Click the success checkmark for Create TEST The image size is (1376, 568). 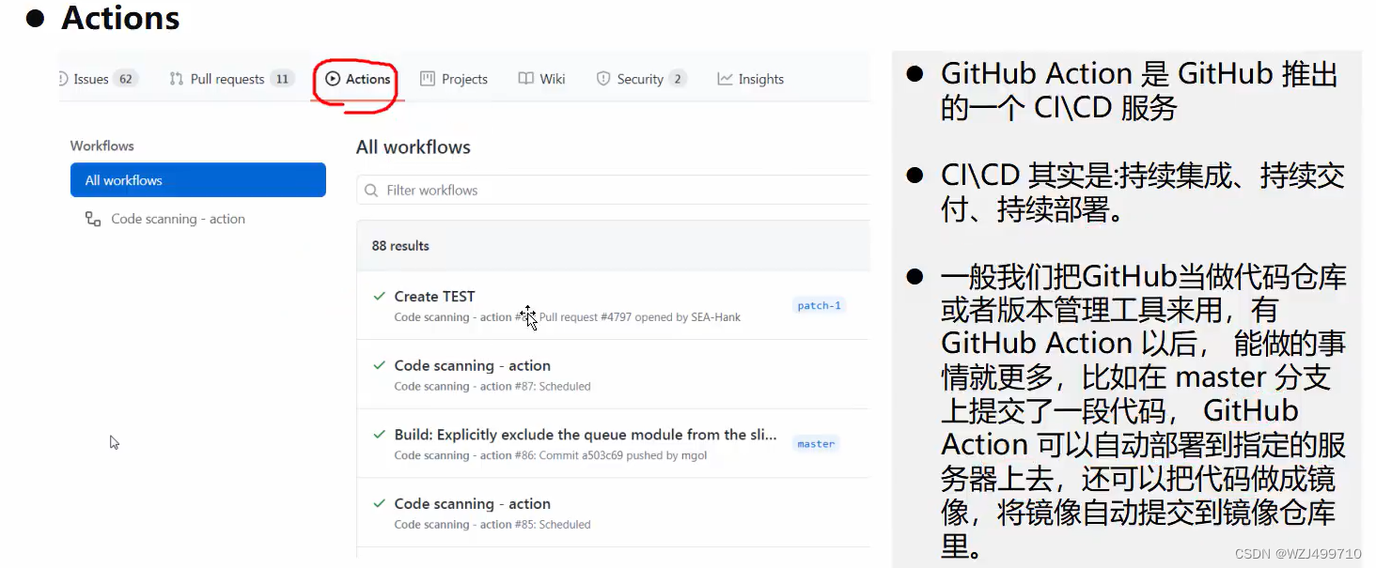click(x=380, y=296)
